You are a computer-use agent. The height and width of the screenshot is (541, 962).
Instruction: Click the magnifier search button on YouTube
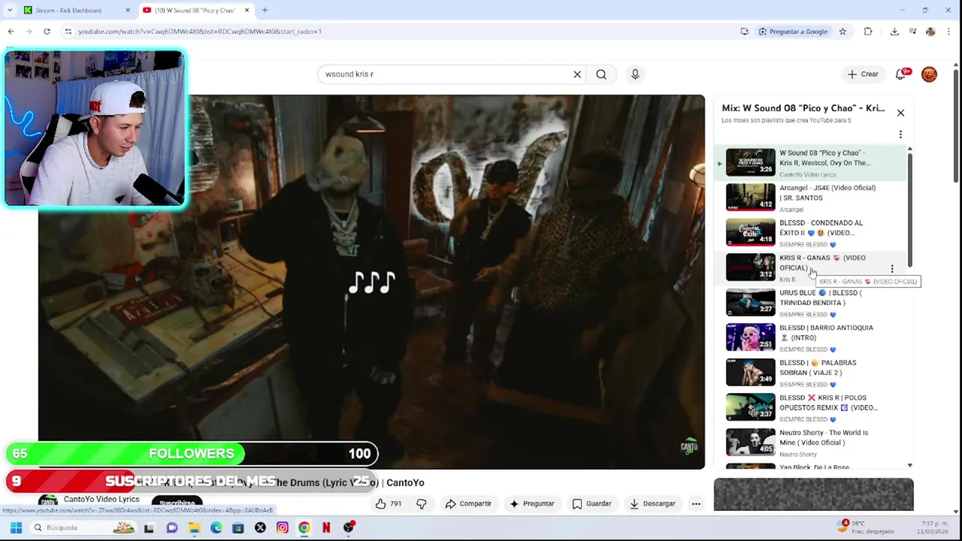coord(601,74)
